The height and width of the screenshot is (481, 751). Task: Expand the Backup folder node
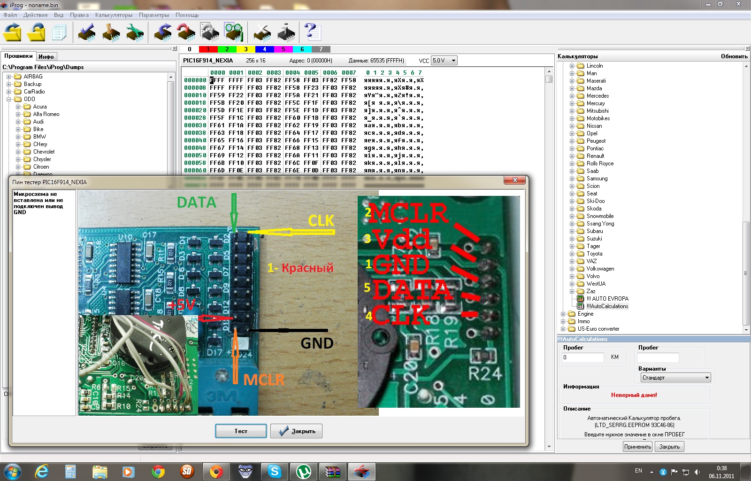8,84
